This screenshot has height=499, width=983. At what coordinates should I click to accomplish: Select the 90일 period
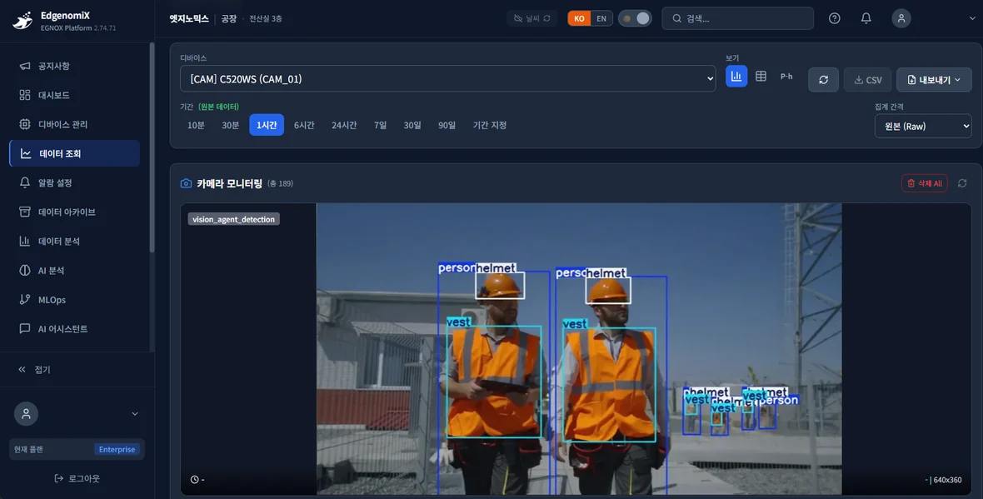[x=447, y=126]
